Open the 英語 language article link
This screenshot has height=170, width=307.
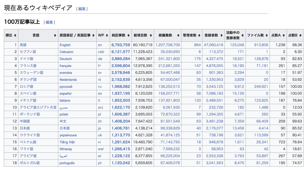[x=23, y=45]
